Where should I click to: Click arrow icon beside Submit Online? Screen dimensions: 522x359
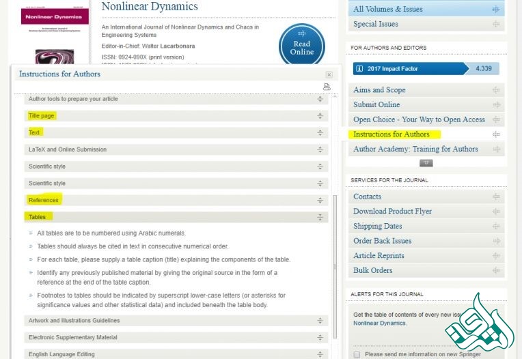(x=496, y=105)
